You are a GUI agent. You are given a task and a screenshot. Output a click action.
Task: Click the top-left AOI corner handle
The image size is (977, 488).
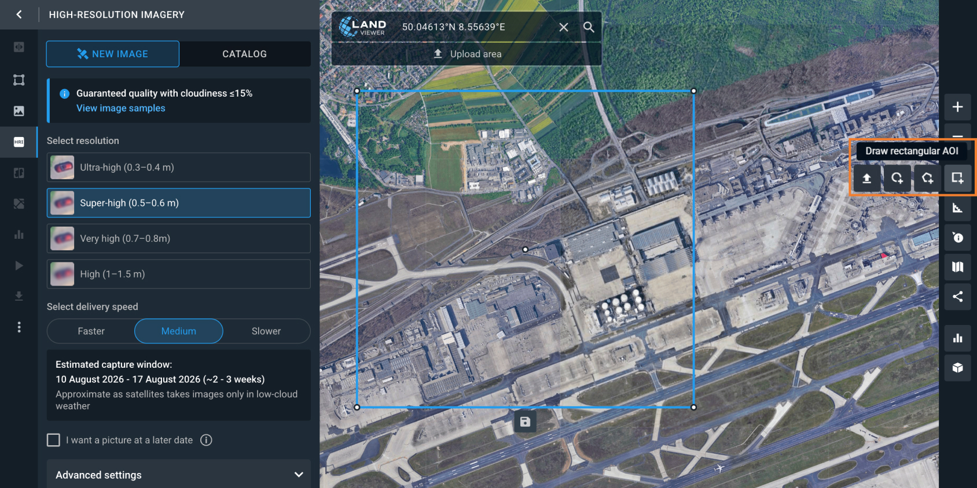pos(357,91)
